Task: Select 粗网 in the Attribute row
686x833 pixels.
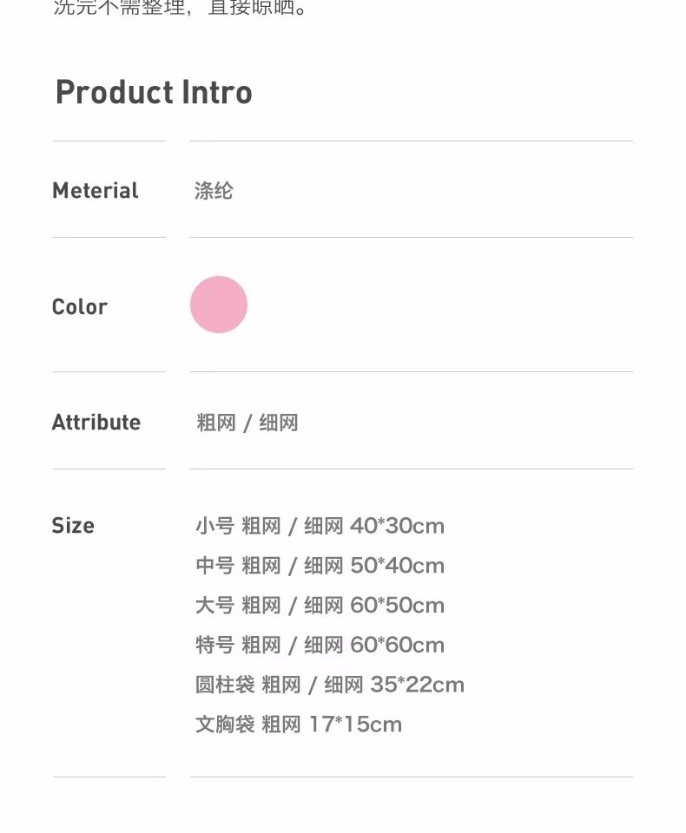Action: click(x=216, y=423)
